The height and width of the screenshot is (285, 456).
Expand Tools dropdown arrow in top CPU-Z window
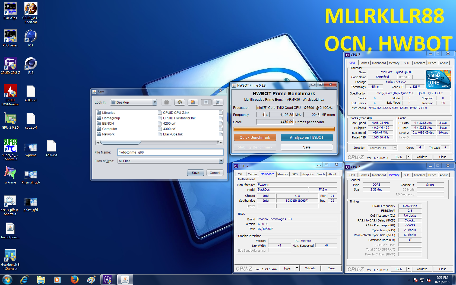(x=408, y=157)
